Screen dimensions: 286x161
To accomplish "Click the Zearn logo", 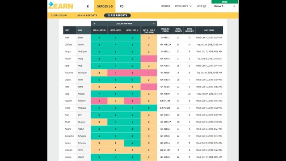I will (61, 5).
